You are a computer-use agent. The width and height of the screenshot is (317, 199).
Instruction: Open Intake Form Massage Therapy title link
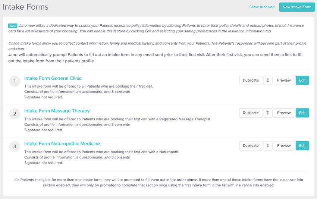click(57, 111)
